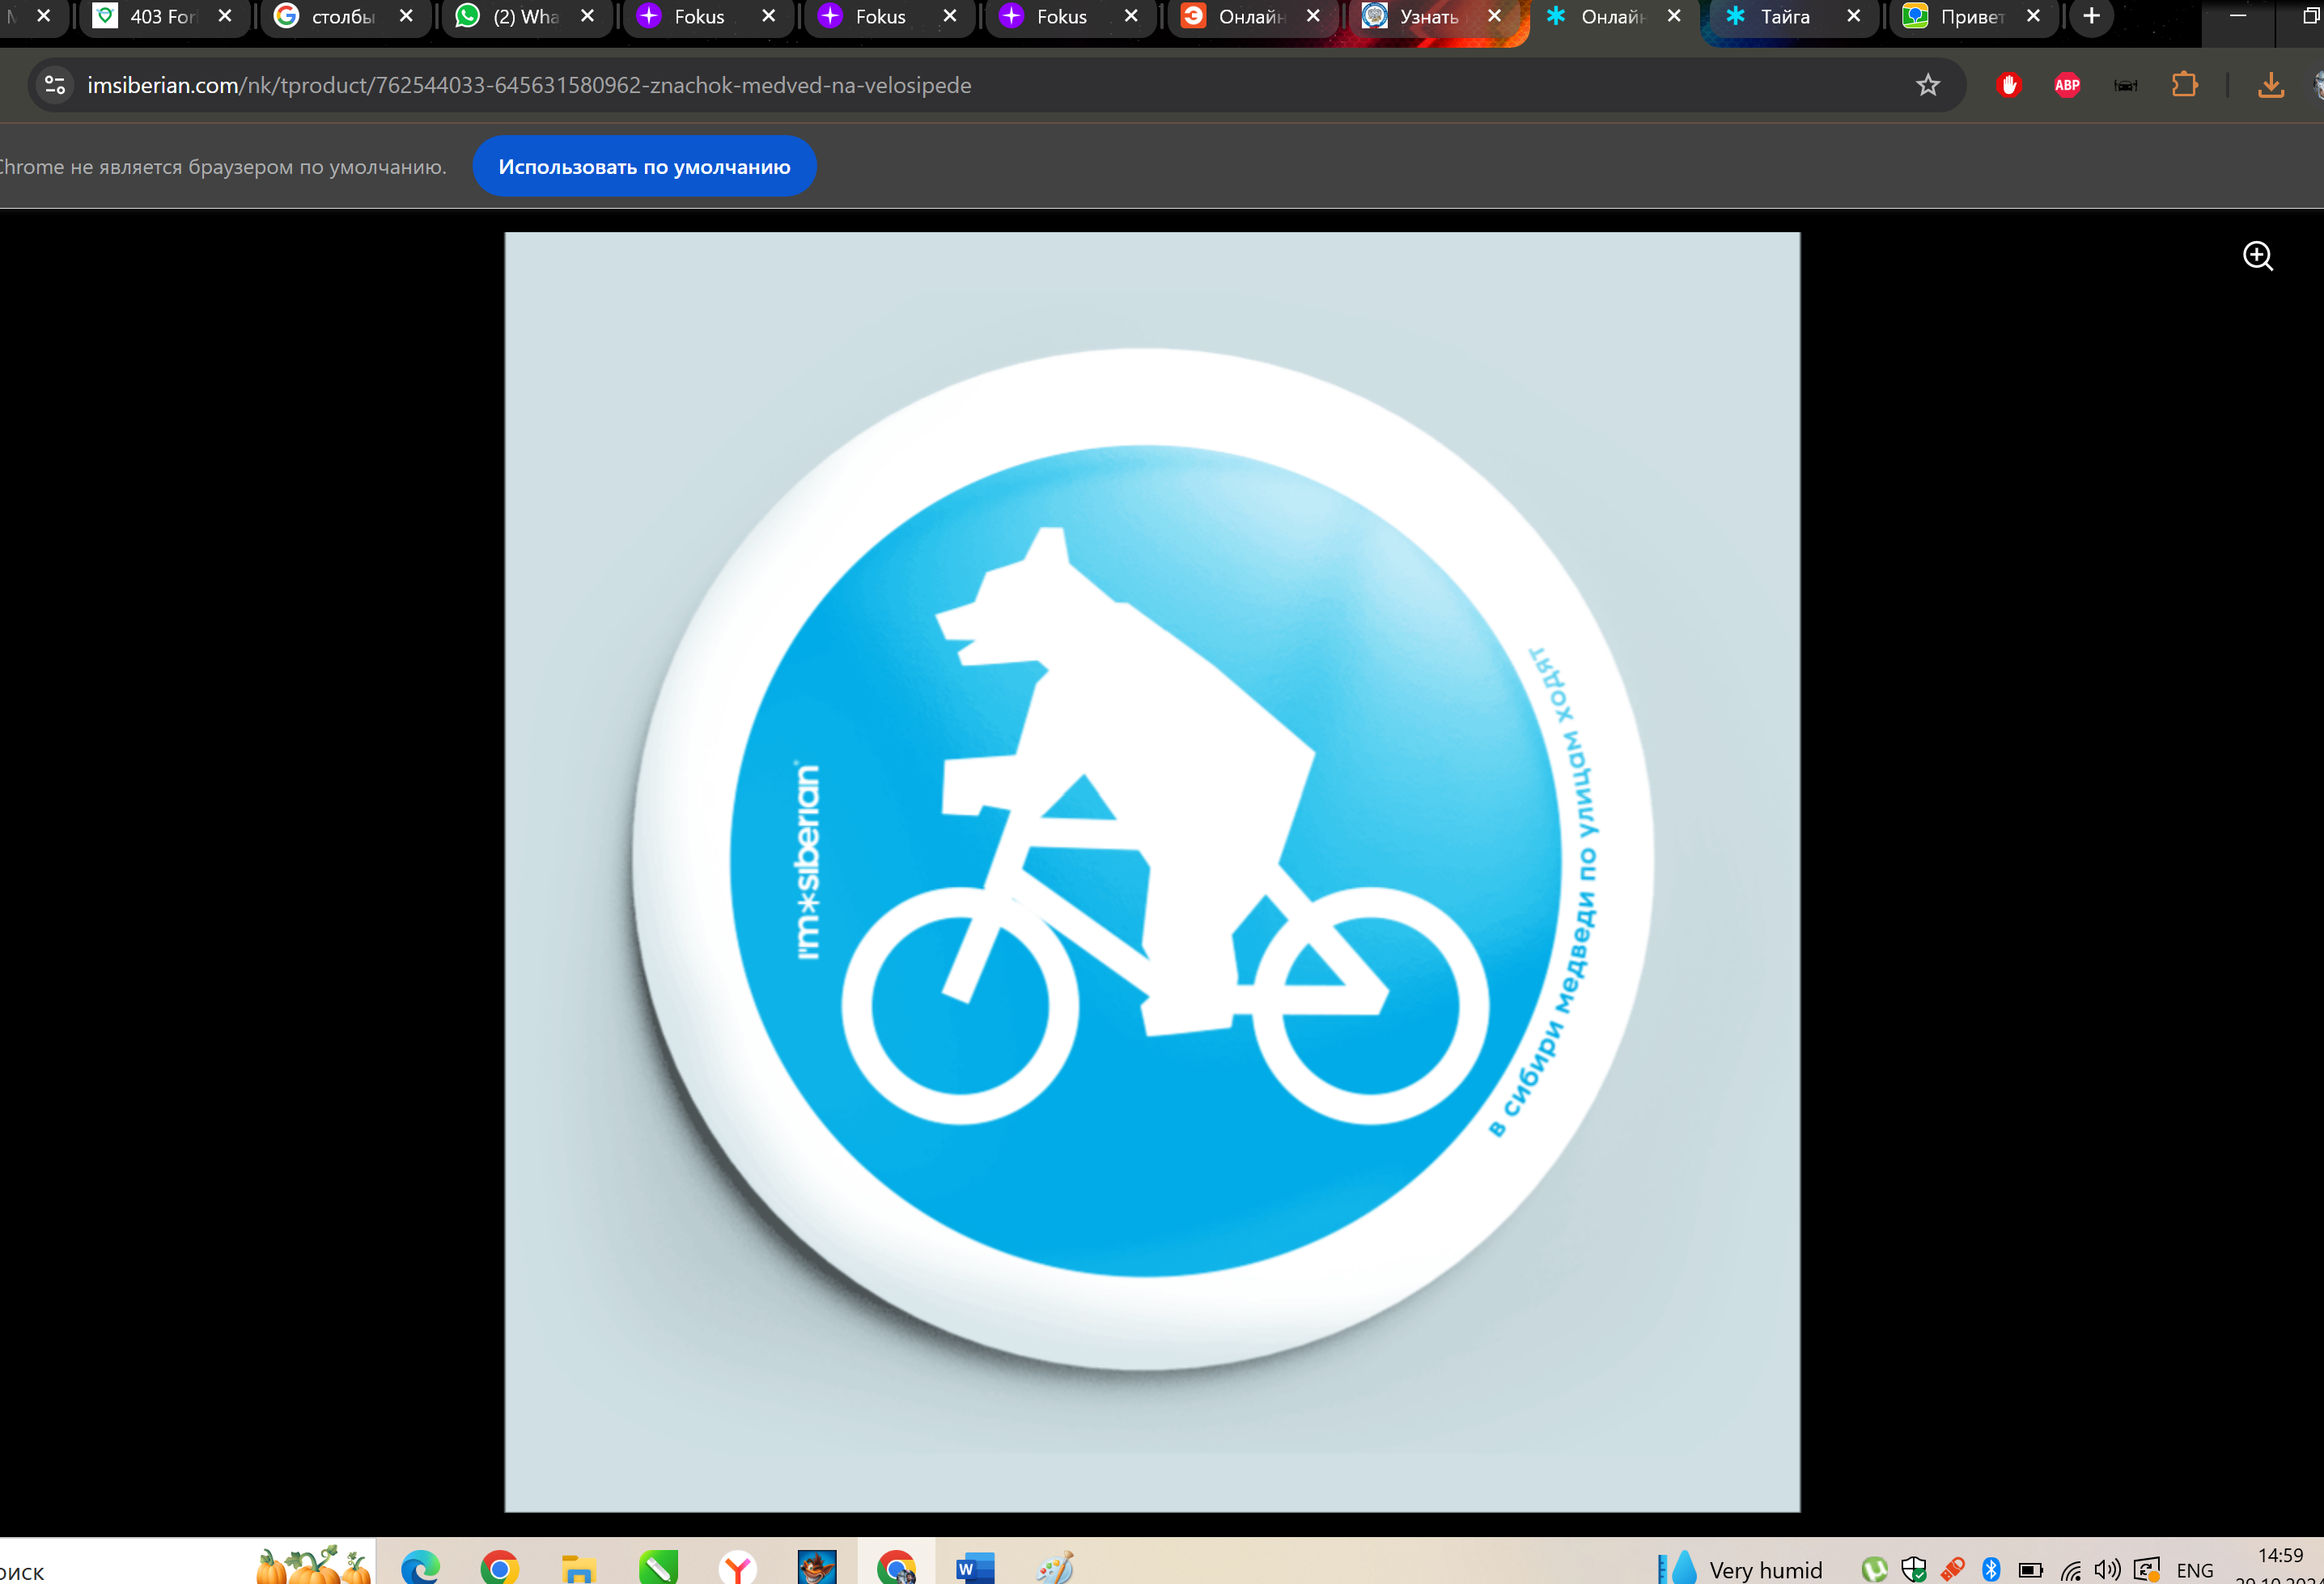Open the green pen app on taskbar
Viewport: 2324px width, 1584px height.
pyautogui.click(x=658, y=1566)
